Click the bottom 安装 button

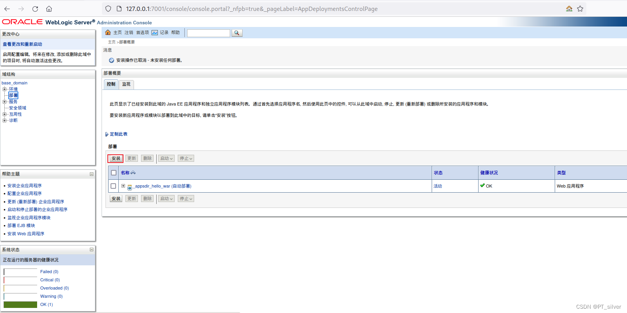tap(116, 199)
